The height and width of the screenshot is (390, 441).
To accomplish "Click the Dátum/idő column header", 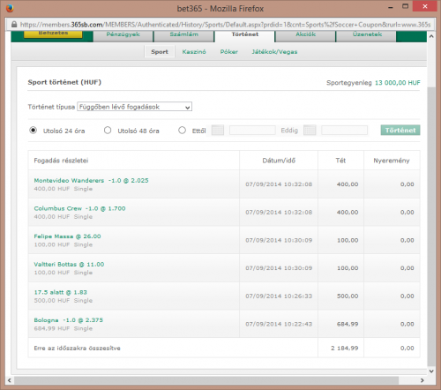I will point(279,161).
